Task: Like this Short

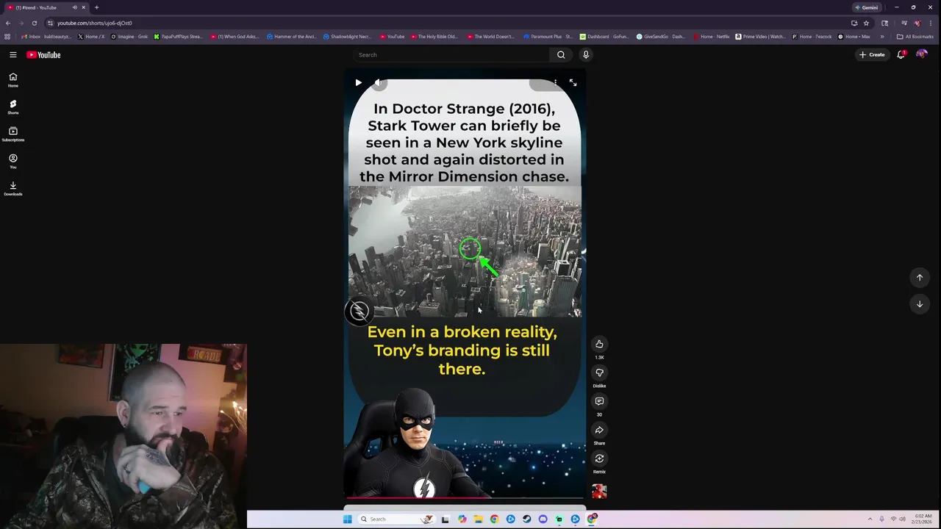Action: (599, 344)
